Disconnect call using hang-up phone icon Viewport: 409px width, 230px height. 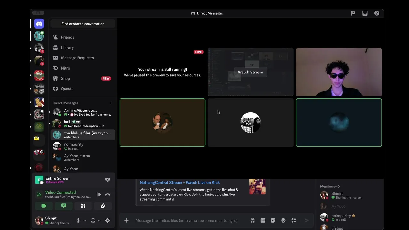[108, 195]
